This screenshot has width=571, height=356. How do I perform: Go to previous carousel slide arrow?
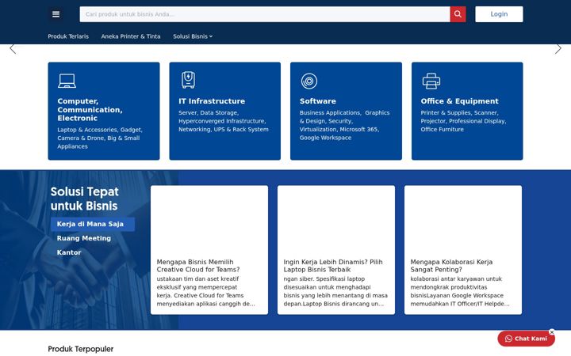point(13,49)
